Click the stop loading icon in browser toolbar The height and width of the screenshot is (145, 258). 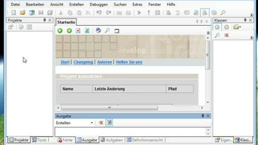pyautogui.click(x=78, y=31)
